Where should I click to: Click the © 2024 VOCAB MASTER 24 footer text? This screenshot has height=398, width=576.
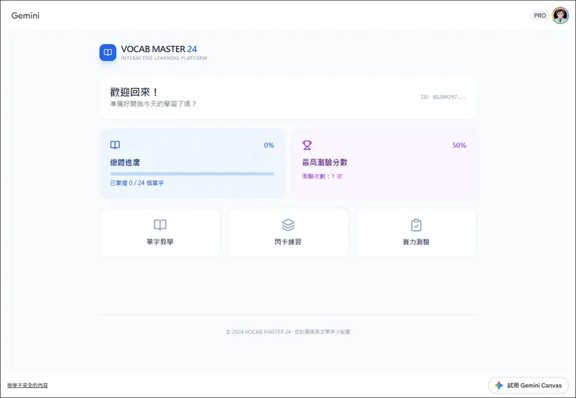coord(288,332)
